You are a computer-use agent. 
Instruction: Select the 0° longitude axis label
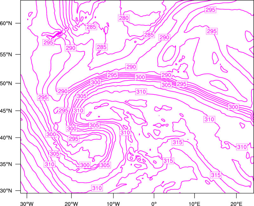(154, 204)
